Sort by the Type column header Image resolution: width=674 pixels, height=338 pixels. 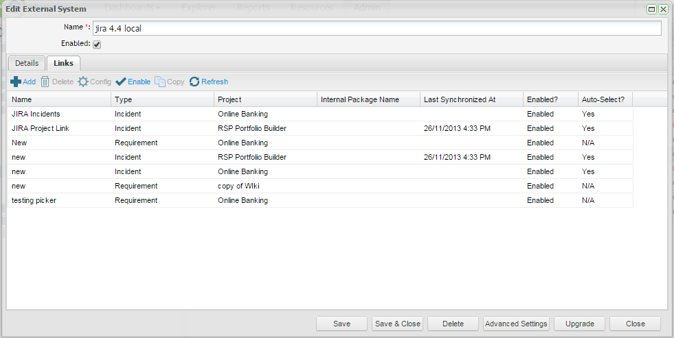(x=161, y=99)
